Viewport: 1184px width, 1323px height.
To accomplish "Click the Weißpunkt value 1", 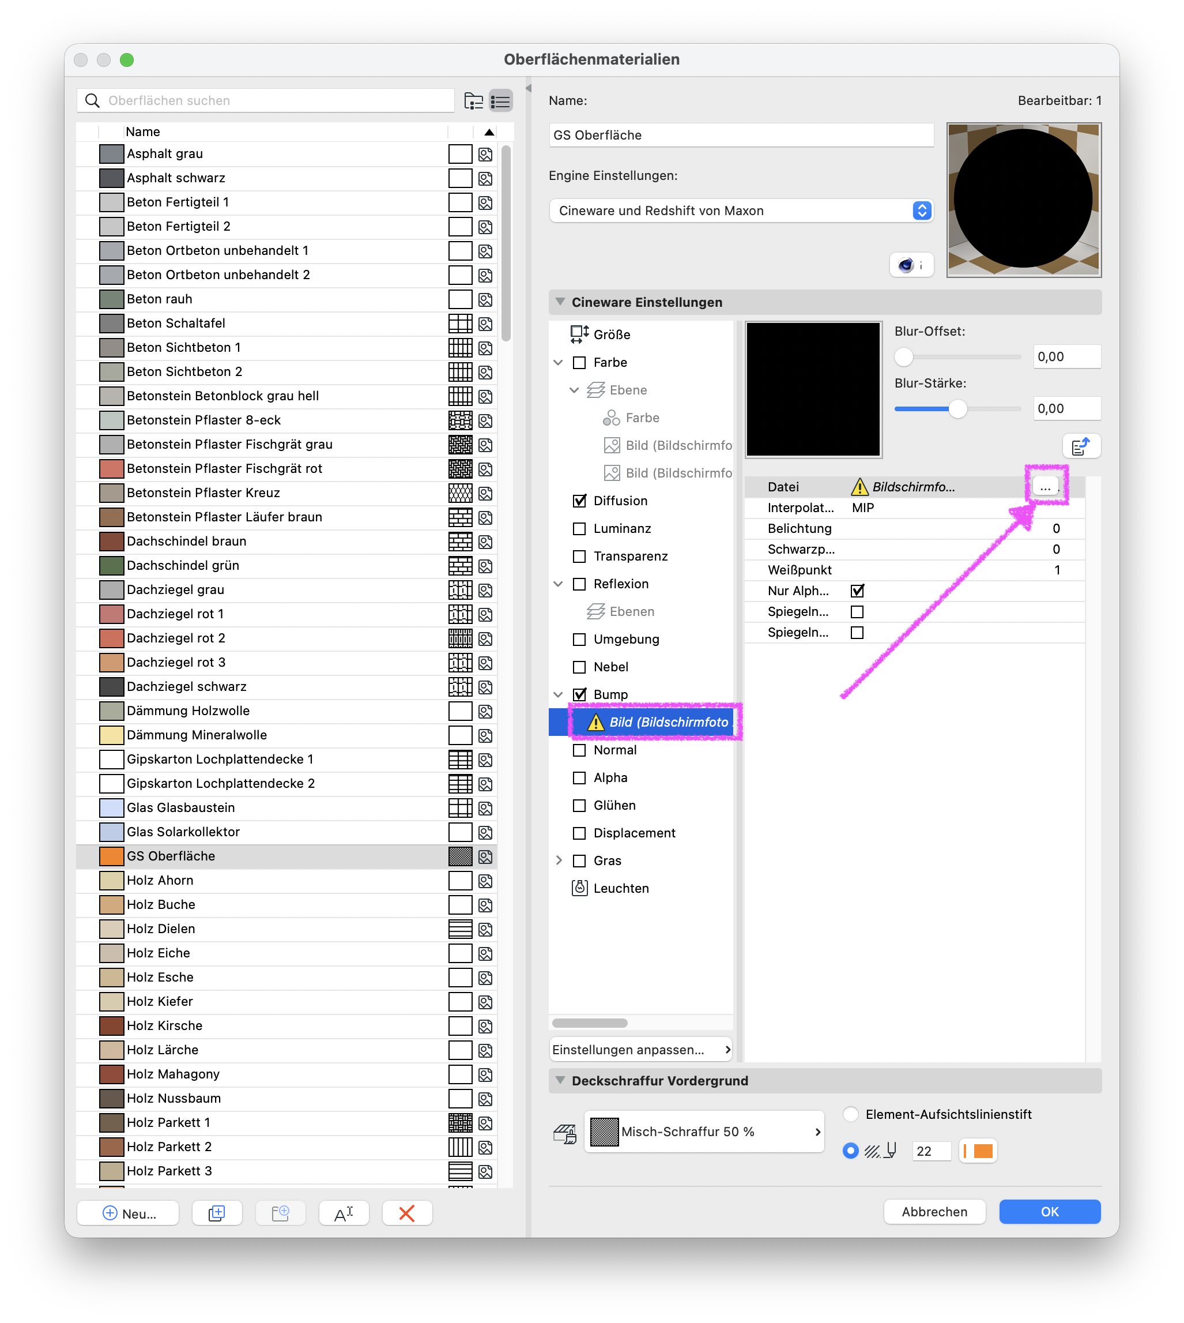I will click(1057, 570).
